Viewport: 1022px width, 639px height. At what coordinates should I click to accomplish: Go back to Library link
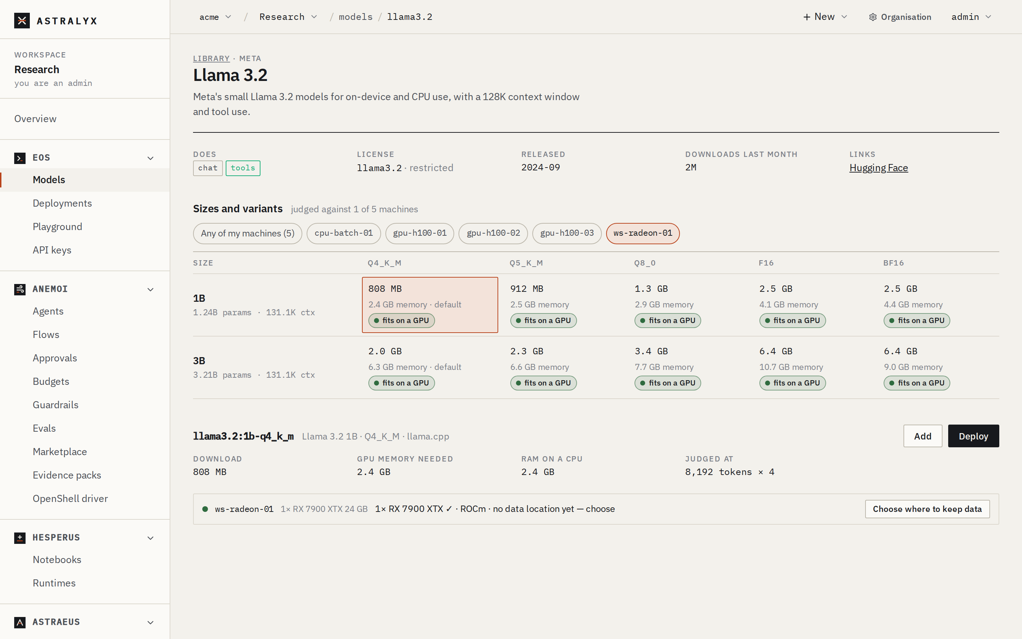pos(211,58)
